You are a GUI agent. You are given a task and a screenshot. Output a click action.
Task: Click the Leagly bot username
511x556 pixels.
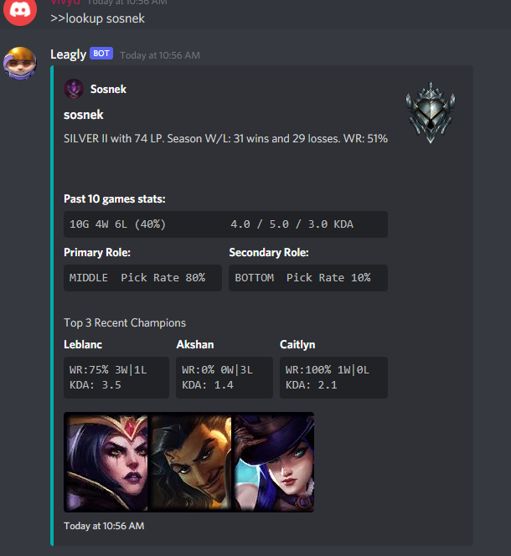coord(68,54)
